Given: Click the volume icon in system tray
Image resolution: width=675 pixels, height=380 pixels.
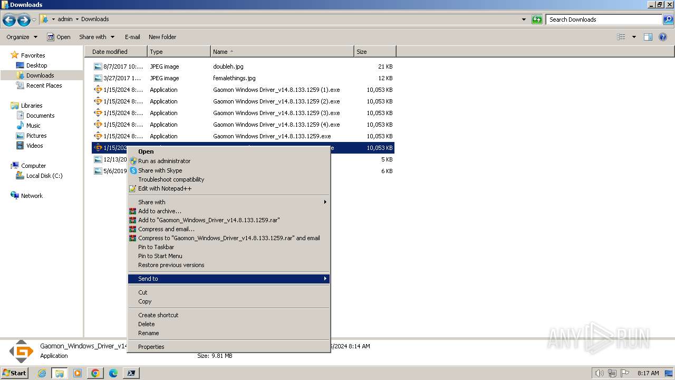Looking at the screenshot, I should (600, 373).
